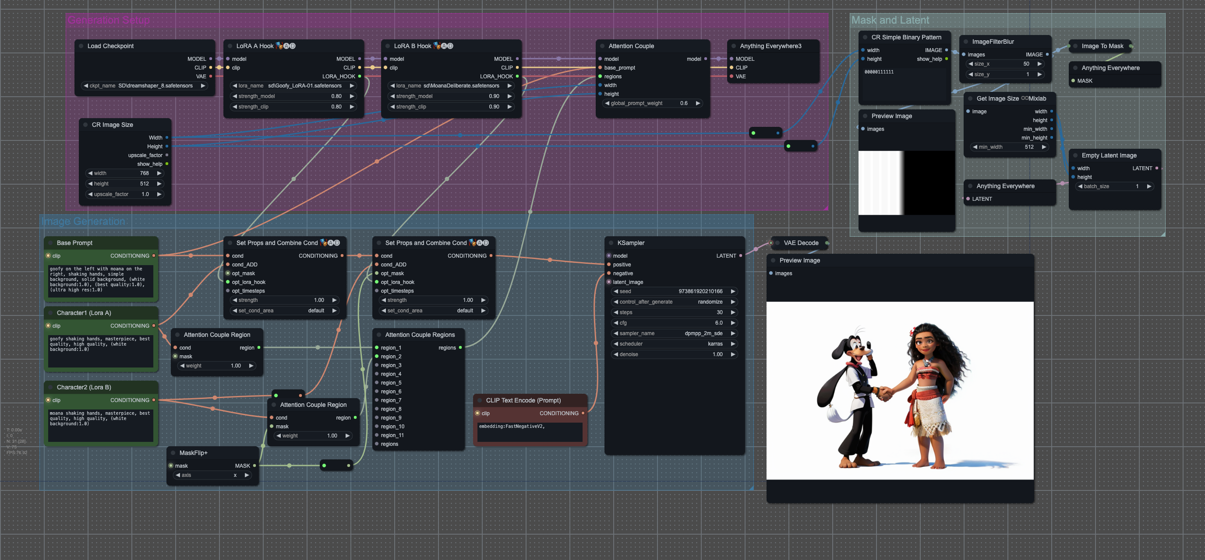This screenshot has height=560, width=1205.
Task: Toggle collapse of the KSampler node
Action: 611,243
